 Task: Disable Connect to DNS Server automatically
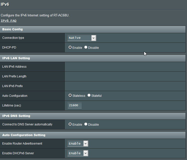coord(86,124)
